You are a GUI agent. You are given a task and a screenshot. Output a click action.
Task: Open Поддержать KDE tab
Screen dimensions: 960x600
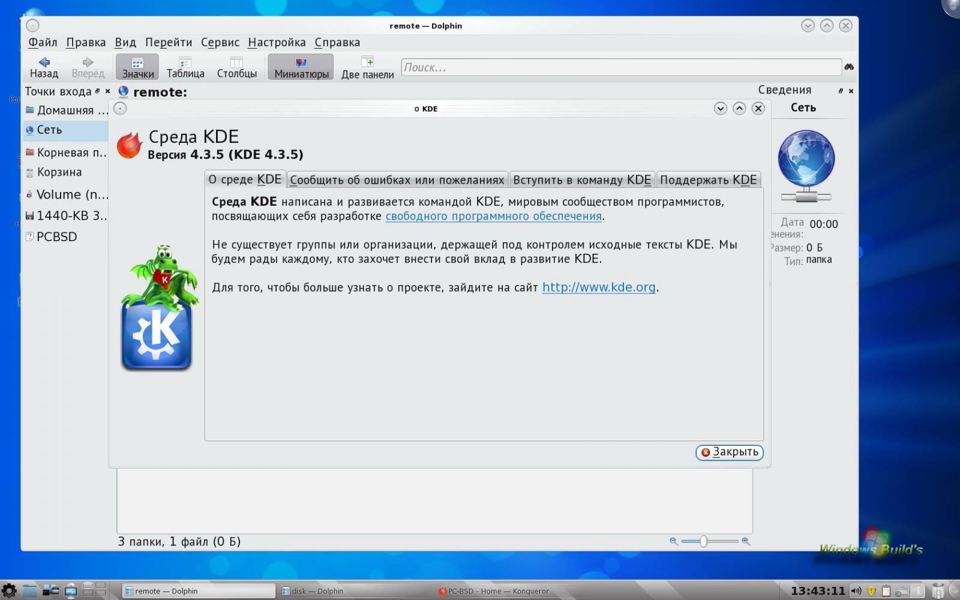point(709,180)
